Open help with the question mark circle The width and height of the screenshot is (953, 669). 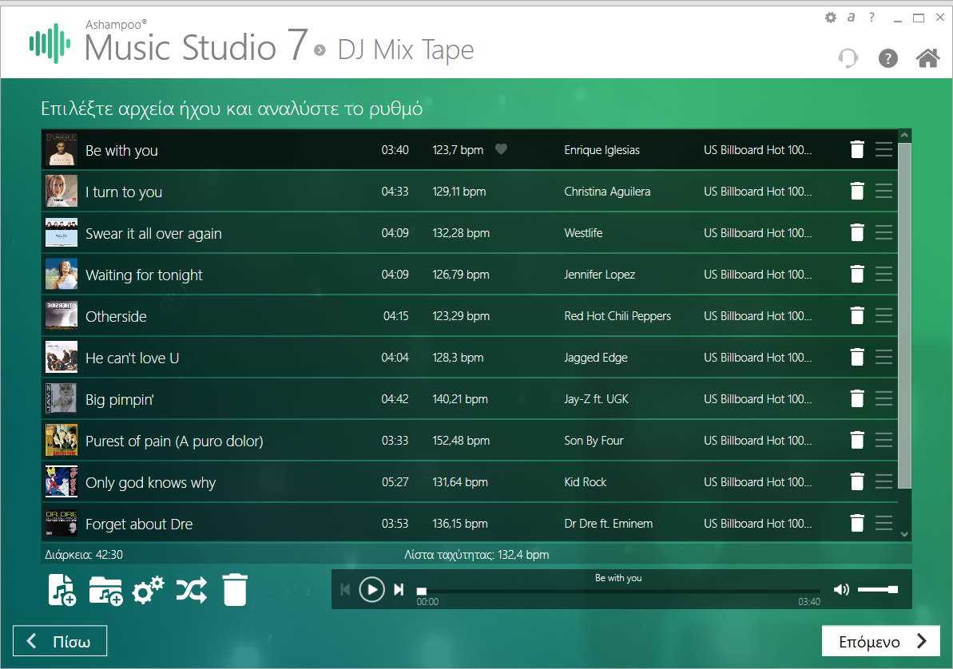(x=888, y=58)
